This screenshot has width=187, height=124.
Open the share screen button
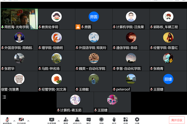(52, 120)
